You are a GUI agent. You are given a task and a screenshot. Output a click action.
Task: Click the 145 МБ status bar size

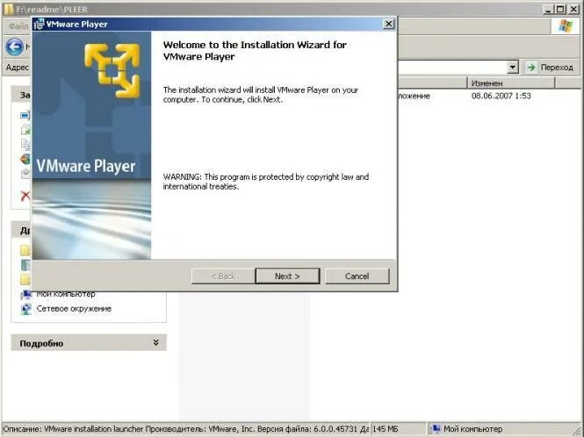[x=386, y=429]
